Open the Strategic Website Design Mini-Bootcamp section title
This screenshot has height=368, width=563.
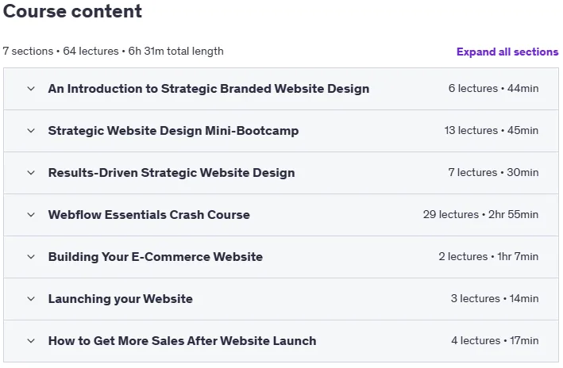click(173, 131)
